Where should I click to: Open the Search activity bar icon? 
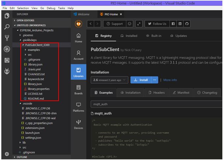7,27
